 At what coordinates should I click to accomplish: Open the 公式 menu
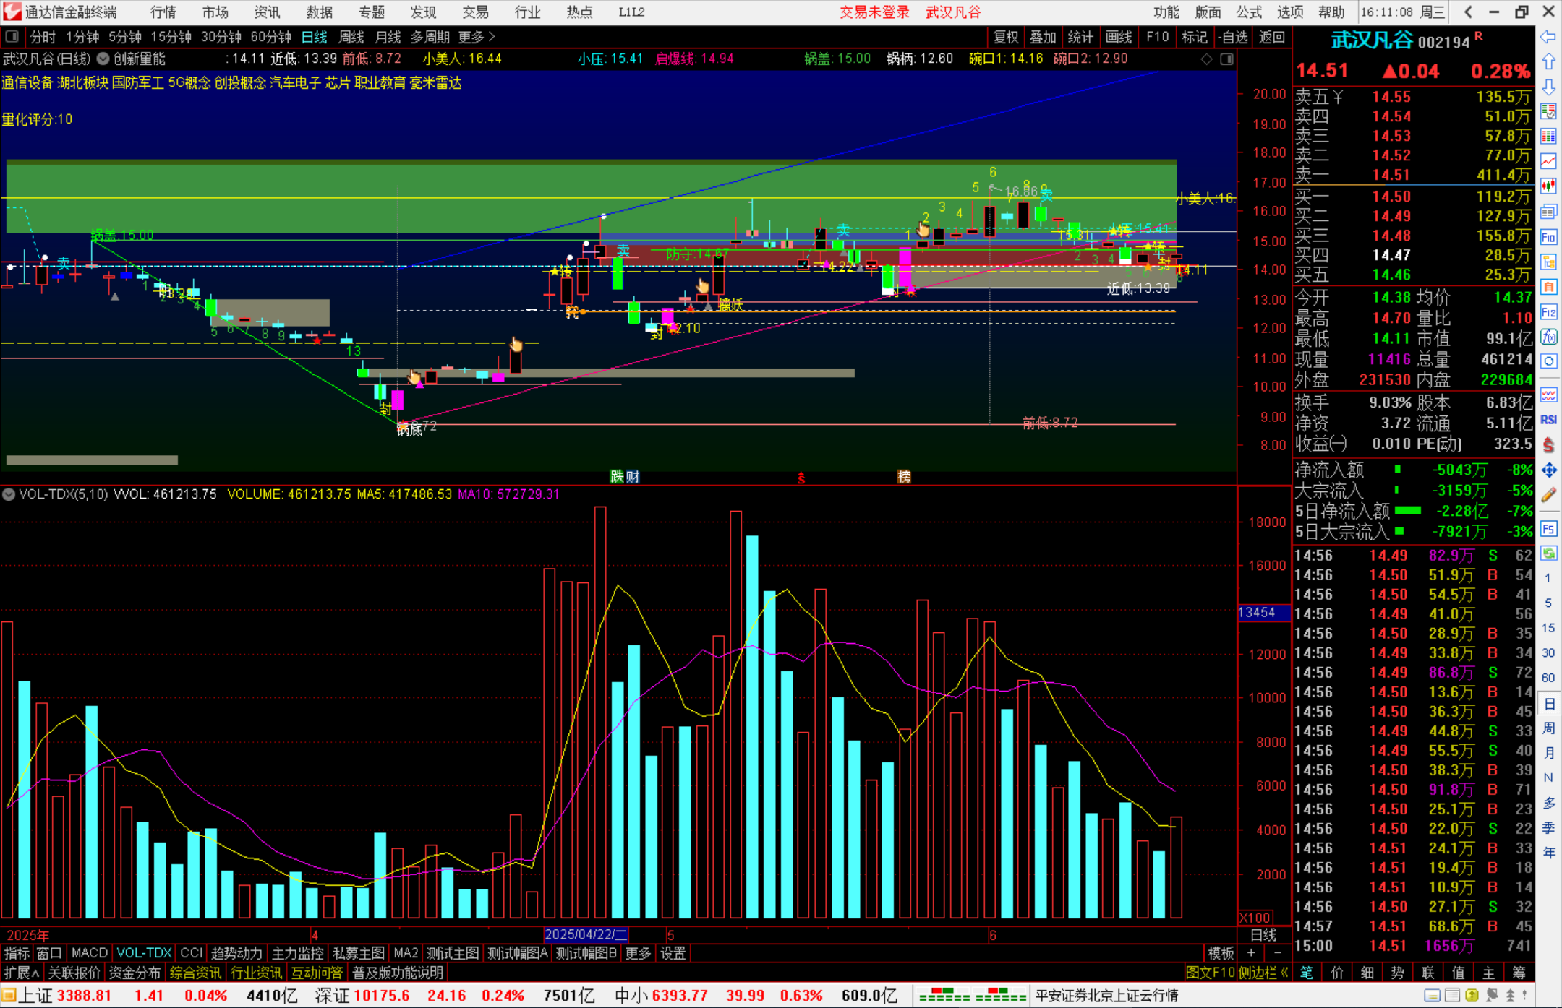point(1249,12)
